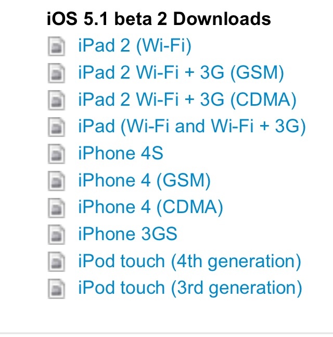Select iPod touch (3rd generation) link
This screenshot has height=337, width=333.
click(x=190, y=287)
